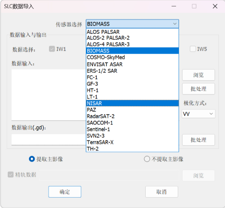Select SVN2-3 from the list
The image size is (225, 208).
click(x=132, y=136)
